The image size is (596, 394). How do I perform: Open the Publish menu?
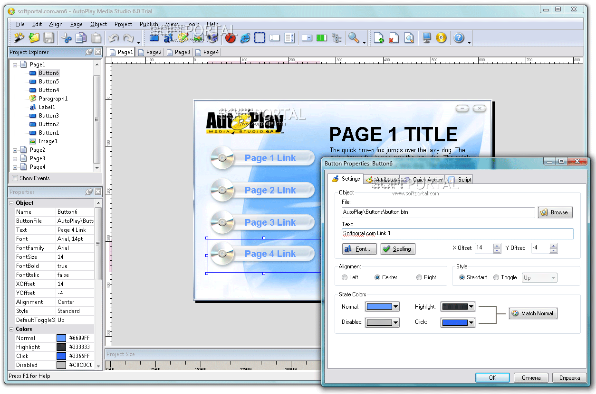click(x=149, y=24)
